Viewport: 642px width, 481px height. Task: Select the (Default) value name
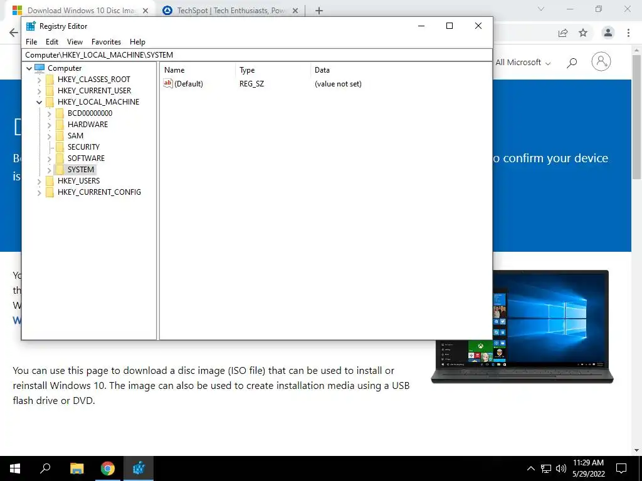(188, 84)
